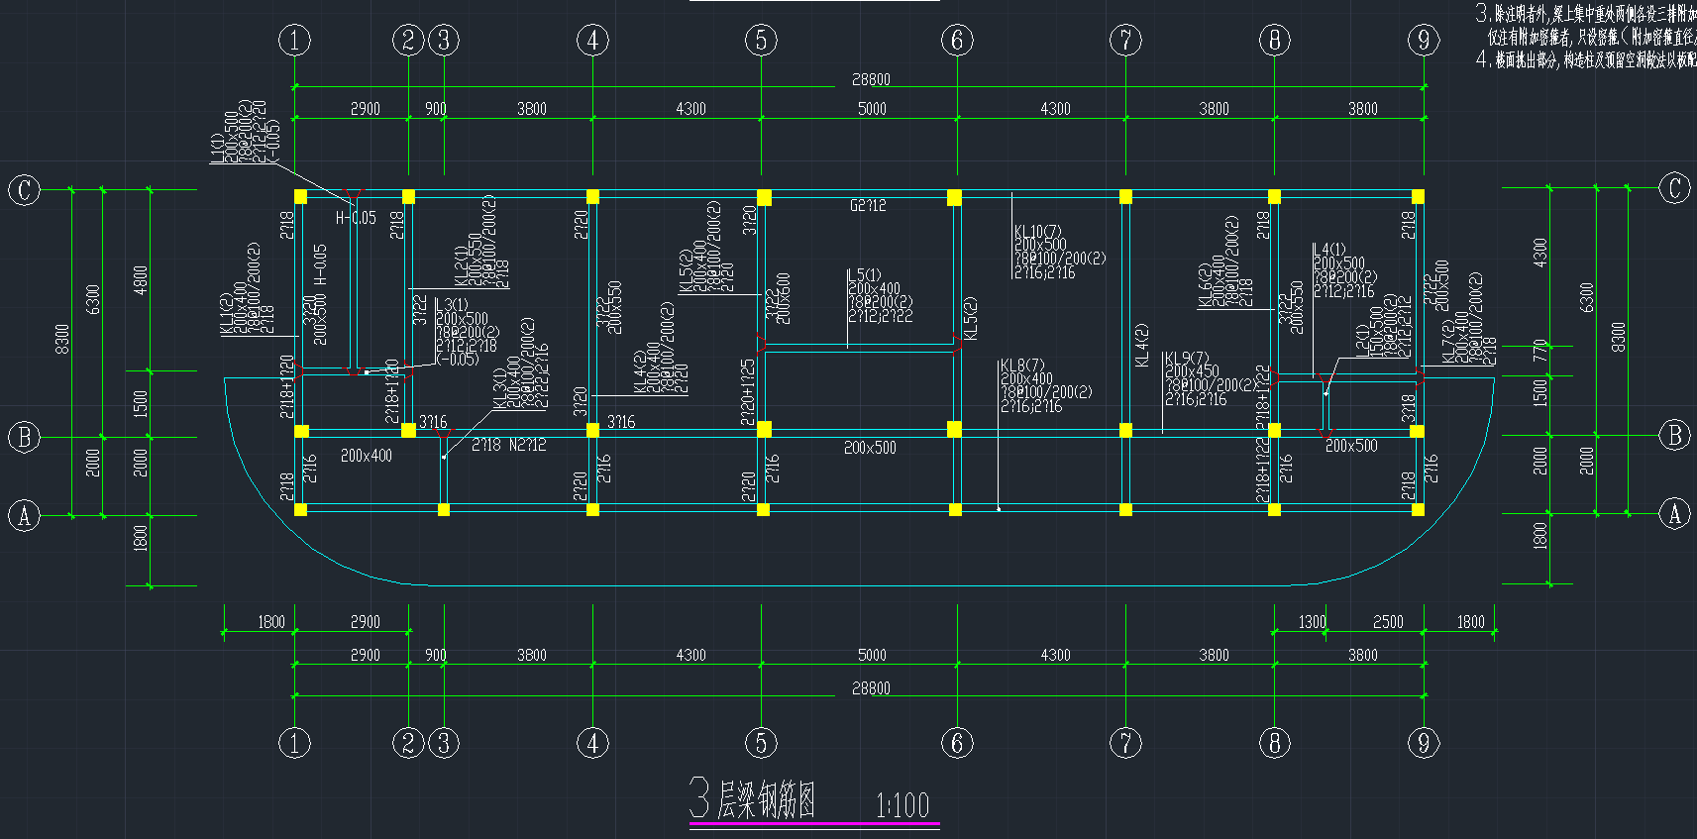Click grid bubble 1 in the top axis row
The width and height of the screenshot is (1697, 839).
coord(294,41)
